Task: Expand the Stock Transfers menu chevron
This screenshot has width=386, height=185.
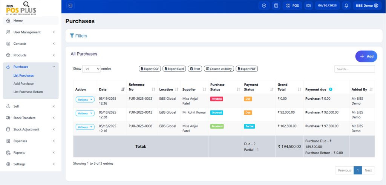Action: tap(54, 118)
